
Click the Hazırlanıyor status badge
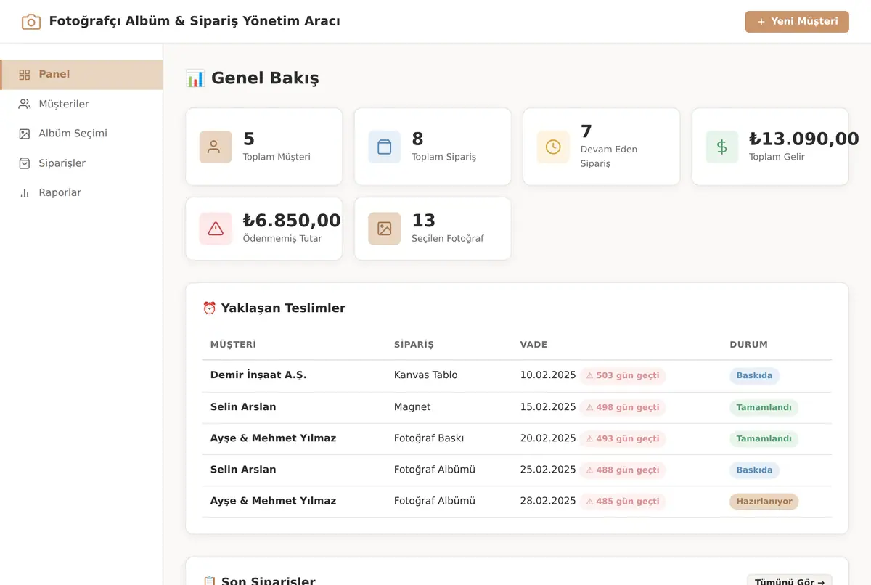(x=764, y=502)
